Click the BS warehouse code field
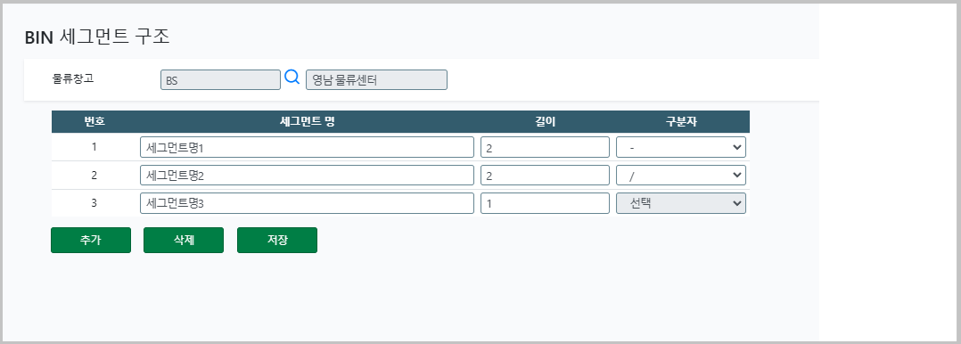The width and height of the screenshot is (961, 344). point(221,79)
